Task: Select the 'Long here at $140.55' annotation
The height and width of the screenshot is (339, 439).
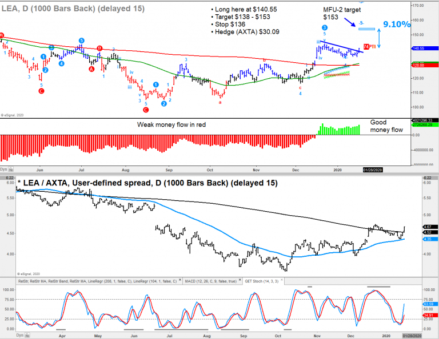Action: 244,9
